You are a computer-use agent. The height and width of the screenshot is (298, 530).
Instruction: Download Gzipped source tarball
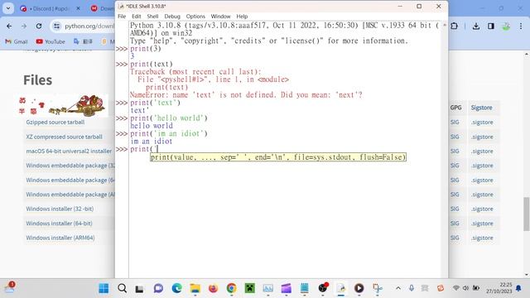tap(55, 123)
